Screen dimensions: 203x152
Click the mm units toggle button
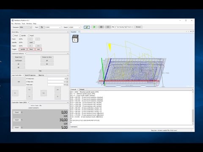[19, 81]
